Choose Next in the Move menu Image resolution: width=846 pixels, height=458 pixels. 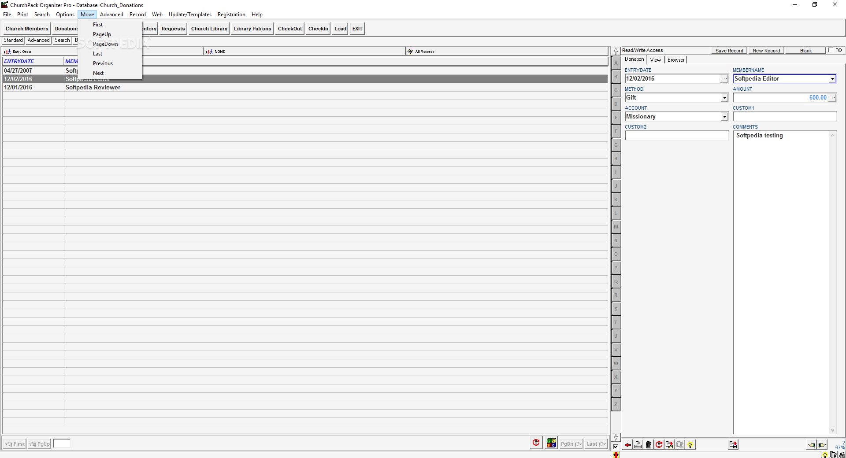[x=98, y=73]
